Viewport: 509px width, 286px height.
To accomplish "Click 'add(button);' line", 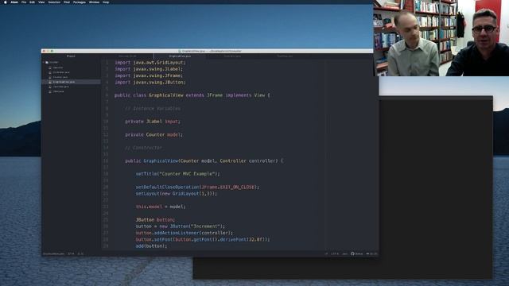I will click(151, 246).
